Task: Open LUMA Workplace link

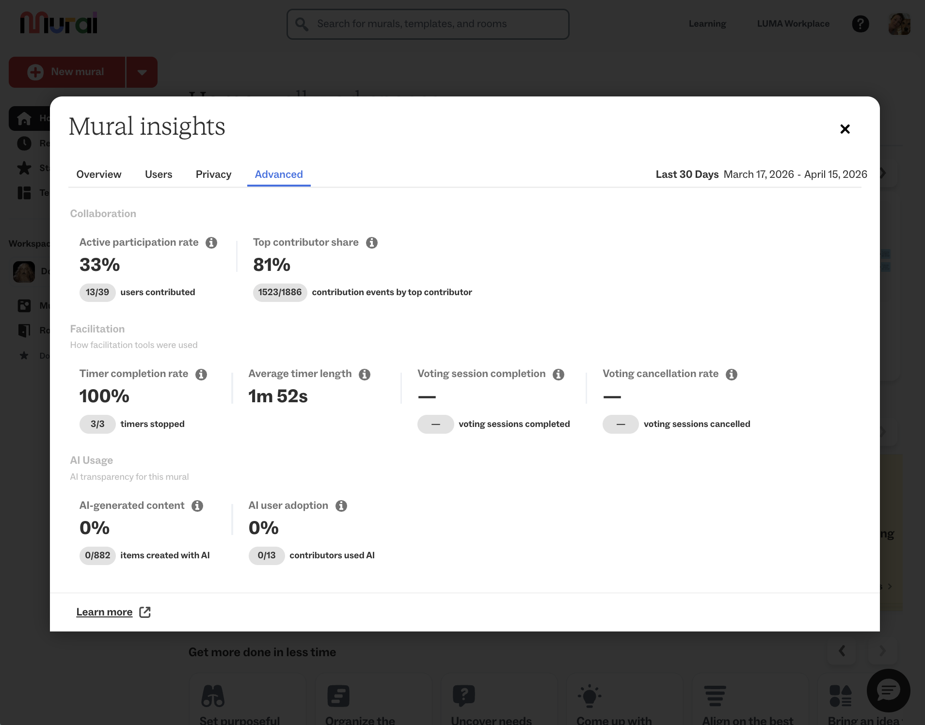Action: coord(793,24)
